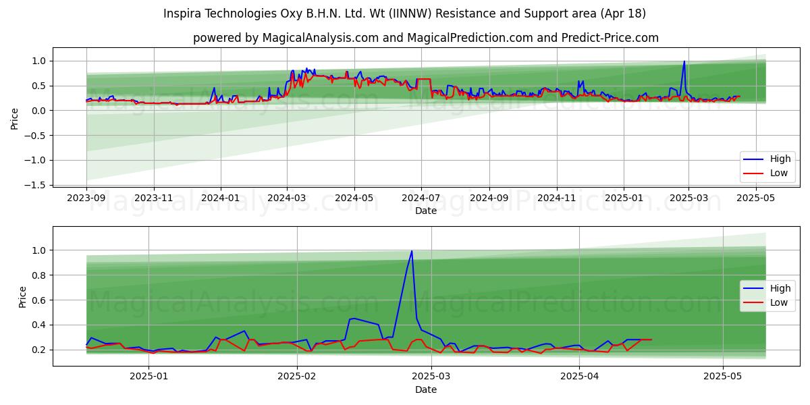Click the 0.2 y-axis tick on bottom chart
The image size is (810, 405).
tap(40, 350)
